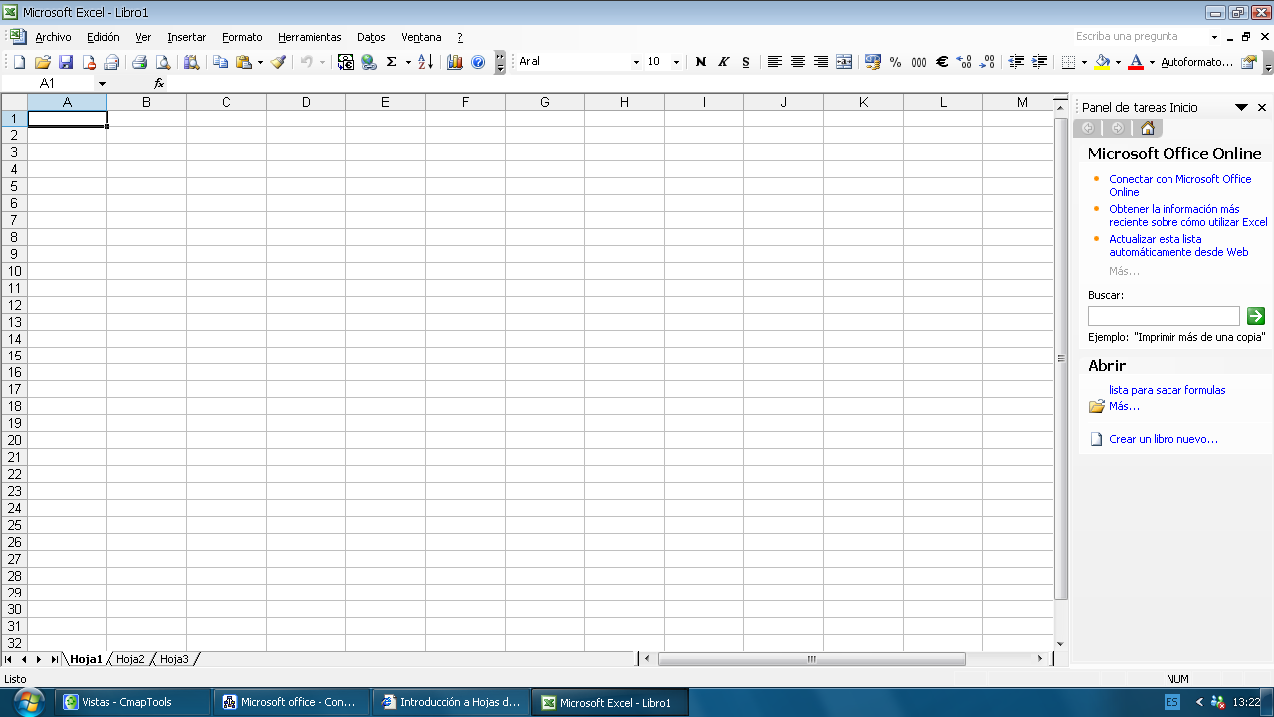This screenshot has height=717, width=1274.
Task: Click the Undo arrow icon
Action: pyautogui.click(x=306, y=62)
